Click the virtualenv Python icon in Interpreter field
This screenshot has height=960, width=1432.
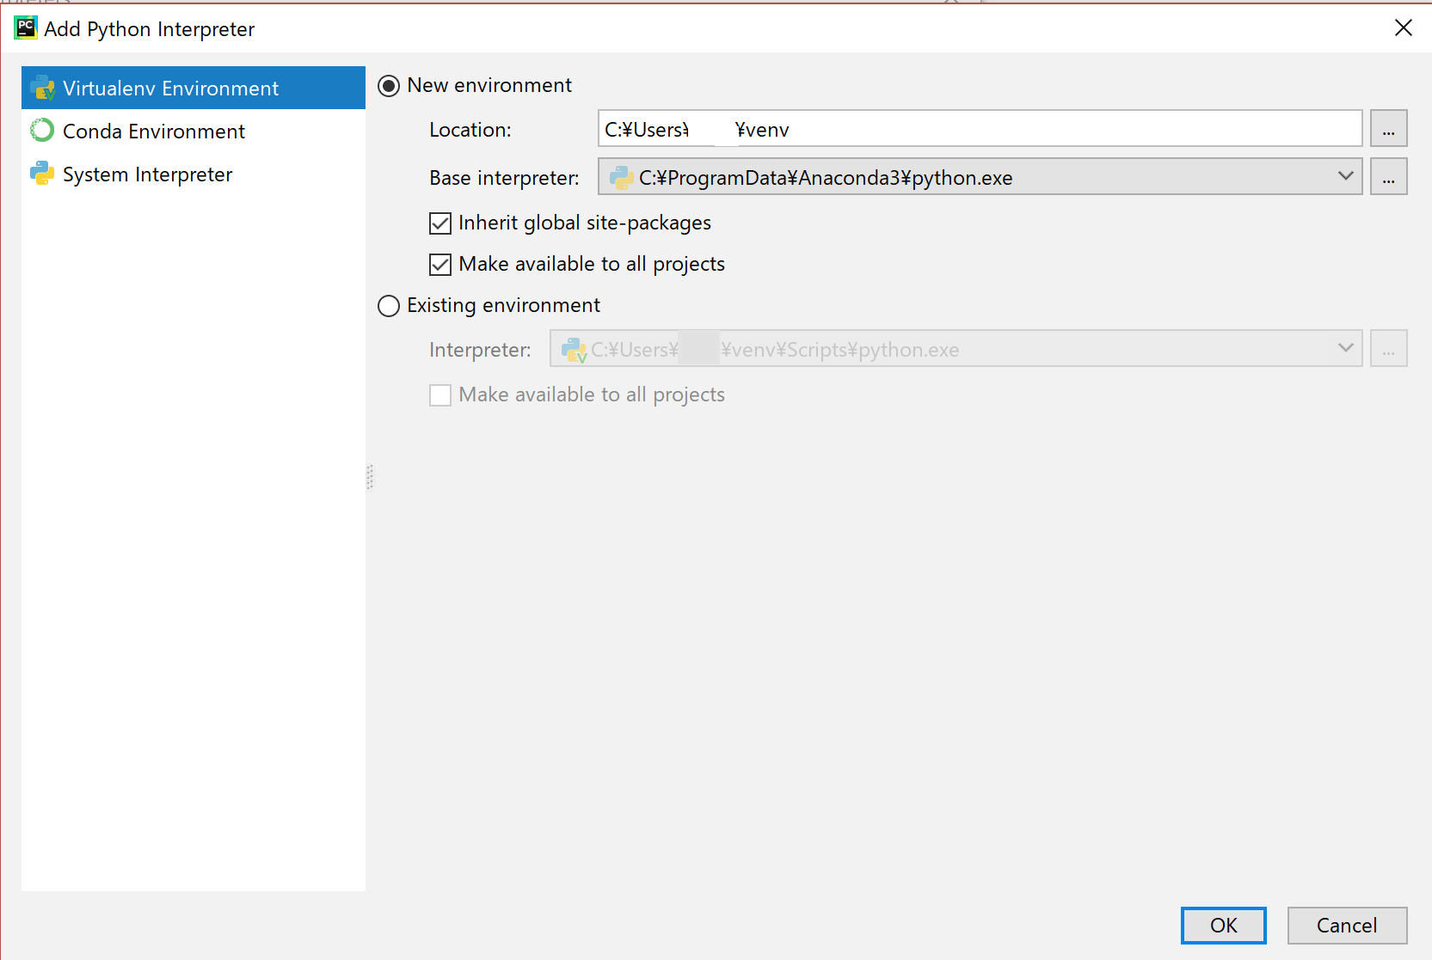point(573,349)
